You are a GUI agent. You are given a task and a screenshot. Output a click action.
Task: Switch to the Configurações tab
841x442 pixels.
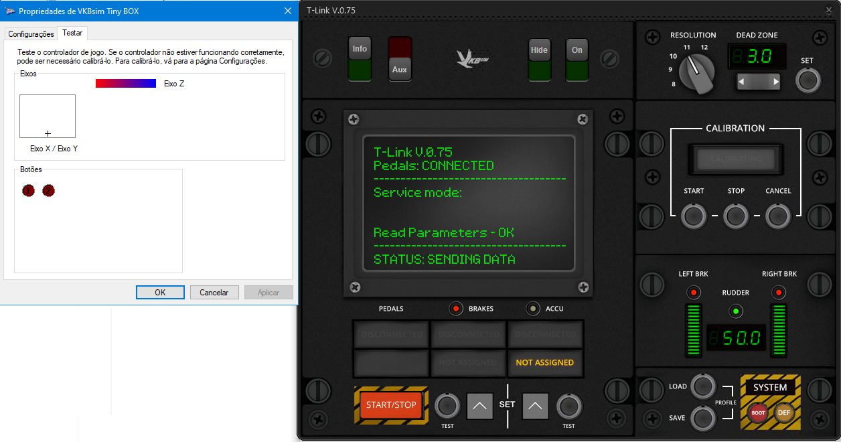pyautogui.click(x=31, y=34)
